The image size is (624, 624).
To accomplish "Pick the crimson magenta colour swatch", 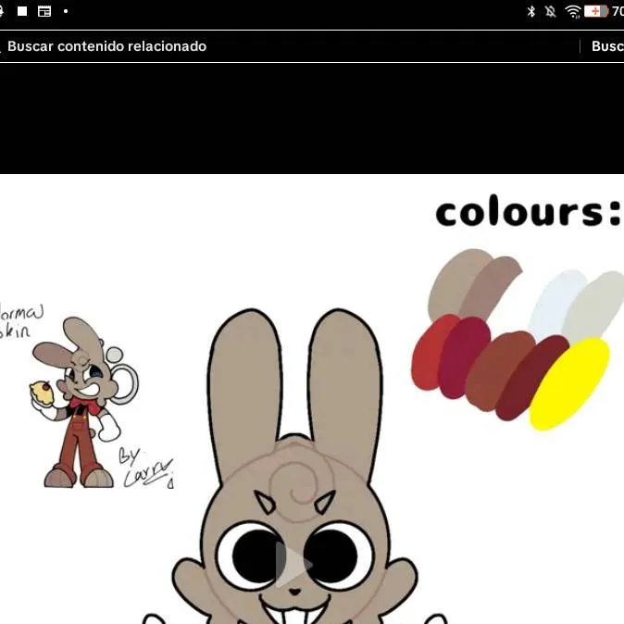I will [462, 358].
